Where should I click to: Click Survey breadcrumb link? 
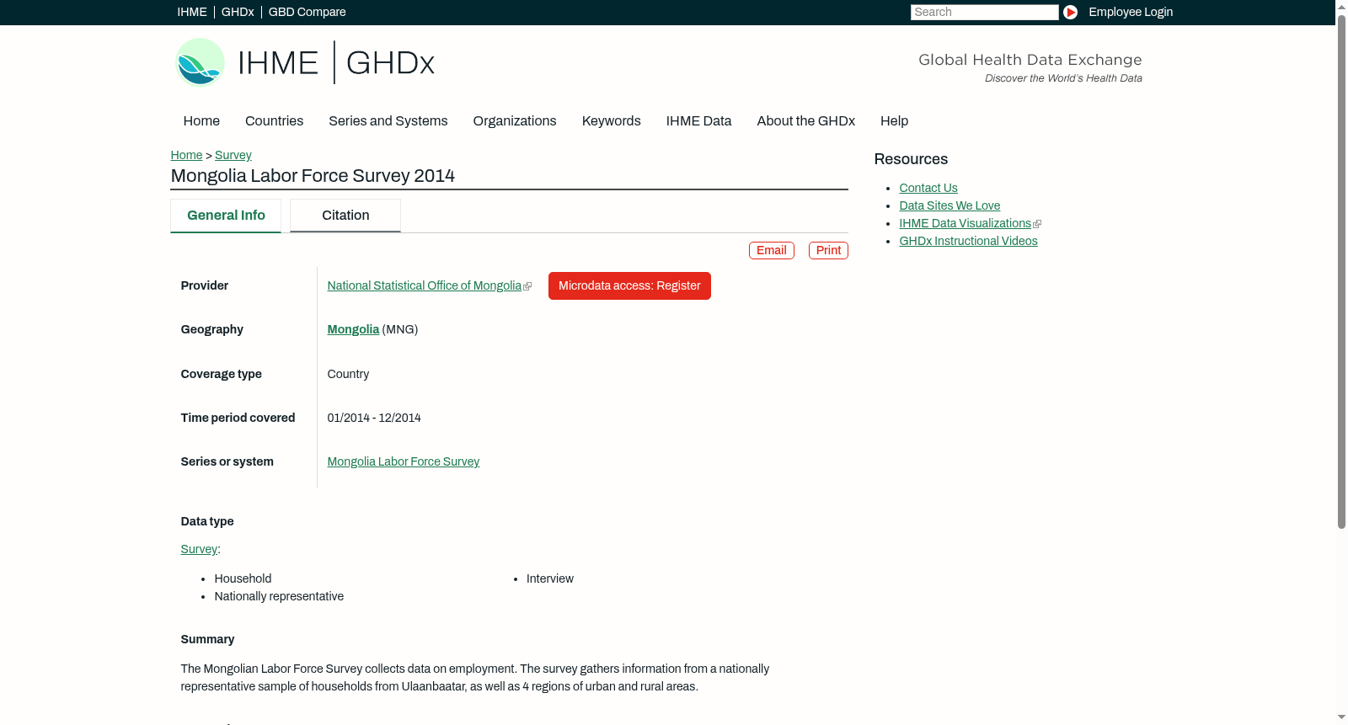[x=233, y=155]
